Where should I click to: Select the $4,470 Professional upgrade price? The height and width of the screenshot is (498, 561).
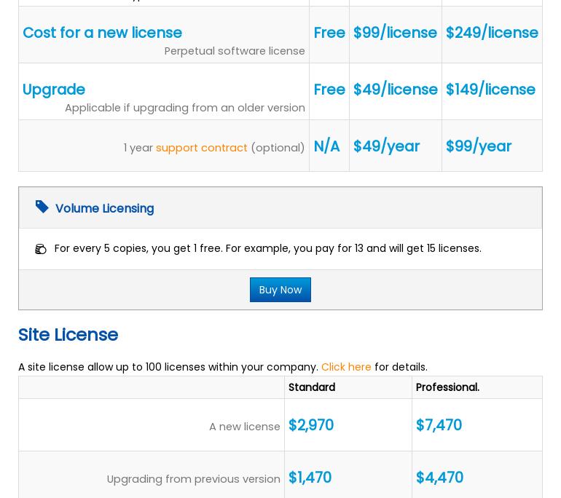439,478
